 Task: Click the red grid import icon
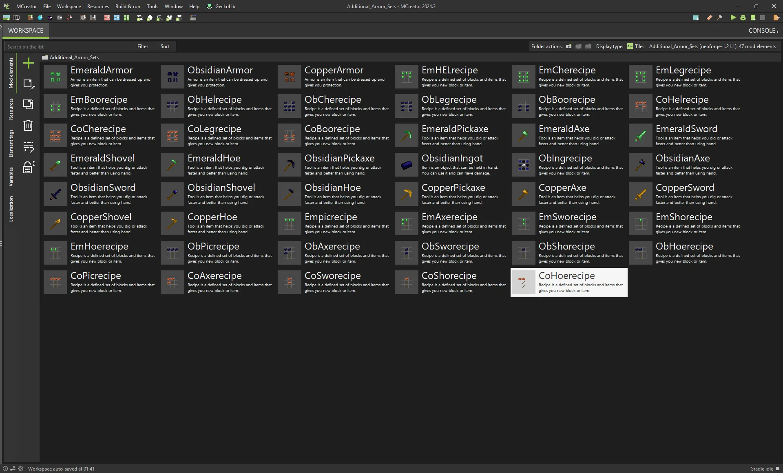(x=107, y=18)
